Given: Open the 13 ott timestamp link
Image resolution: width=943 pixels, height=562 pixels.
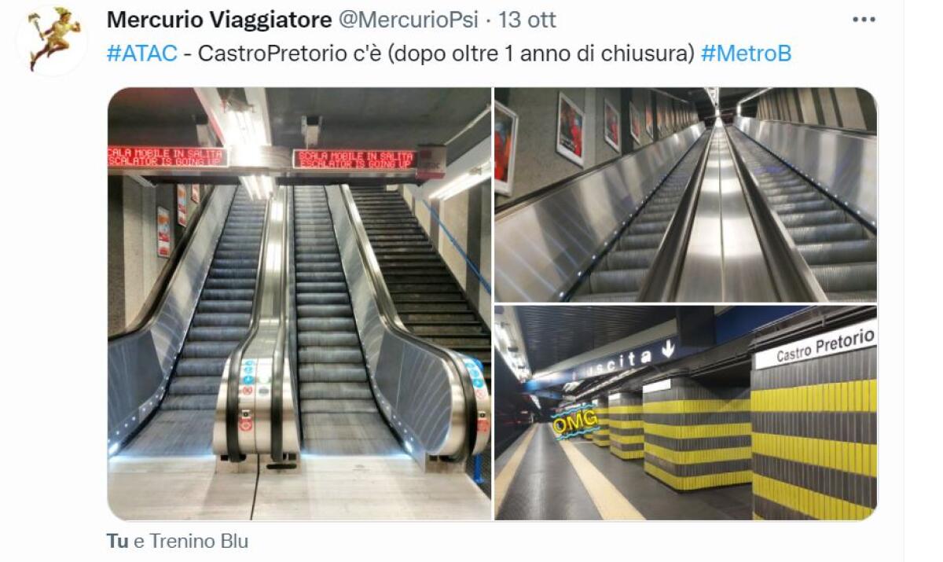Looking at the screenshot, I should coord(527,20).
